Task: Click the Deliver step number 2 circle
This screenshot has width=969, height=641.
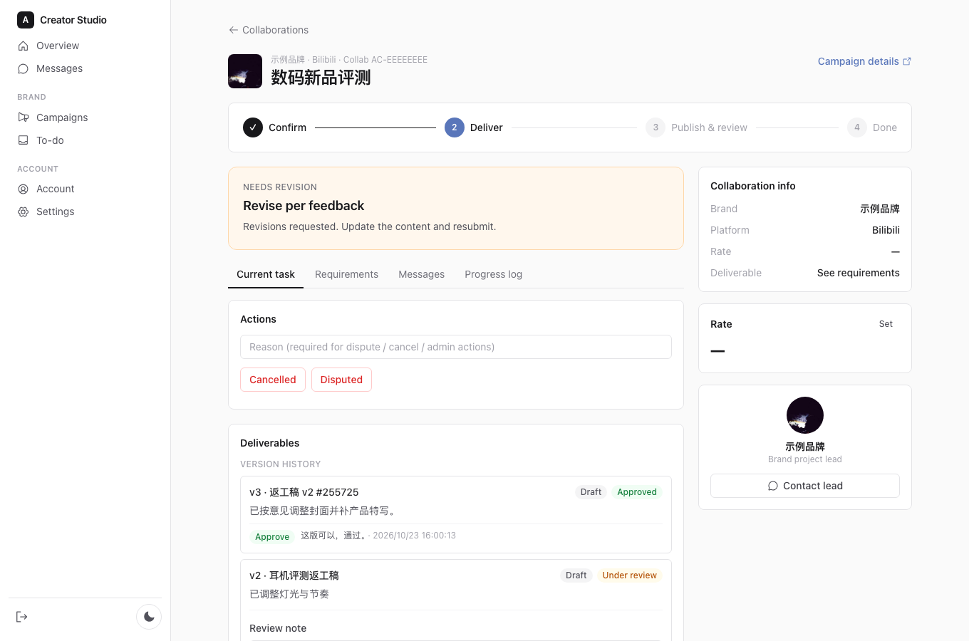Action: pos(455,127)
